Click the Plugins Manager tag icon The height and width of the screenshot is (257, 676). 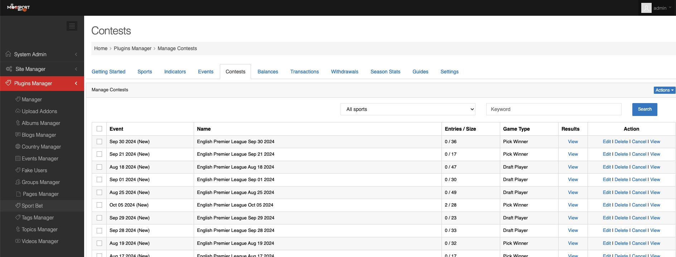8,83
